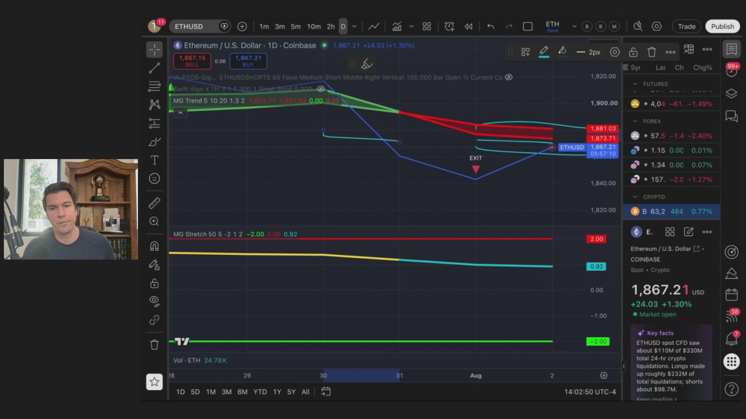746x419 pixels.
Task: Select the trend line drawing tool
Action: click(x=154, y=68)
